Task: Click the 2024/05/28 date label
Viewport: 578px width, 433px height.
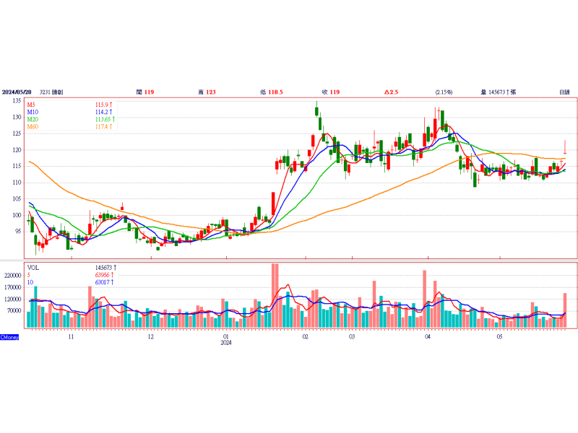Action: 17,92
